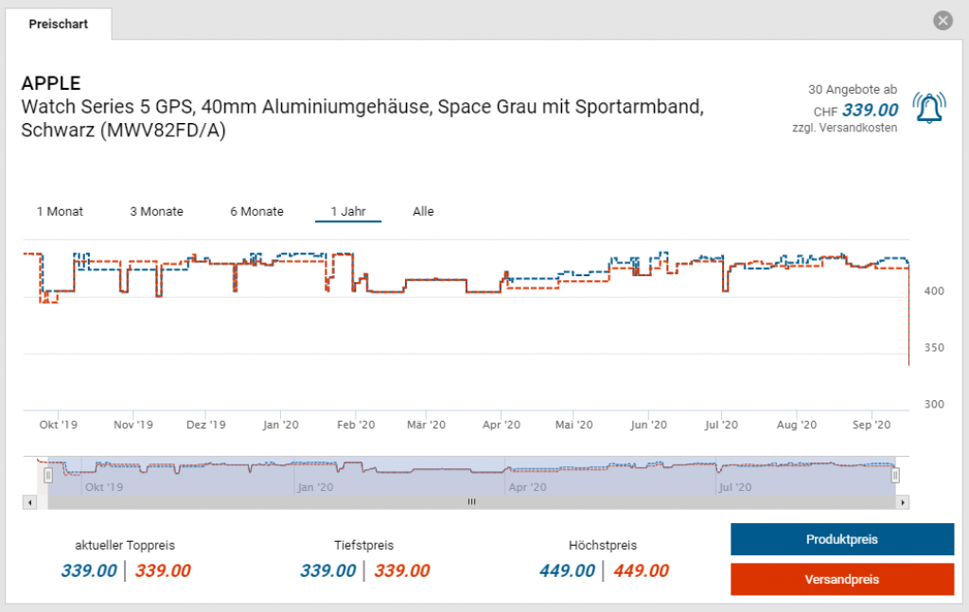Click the right scroll arrow of navigator

pos(902,502)
